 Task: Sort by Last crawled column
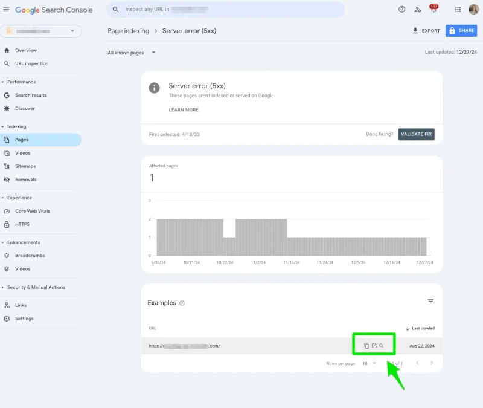[x=420, y=328]
